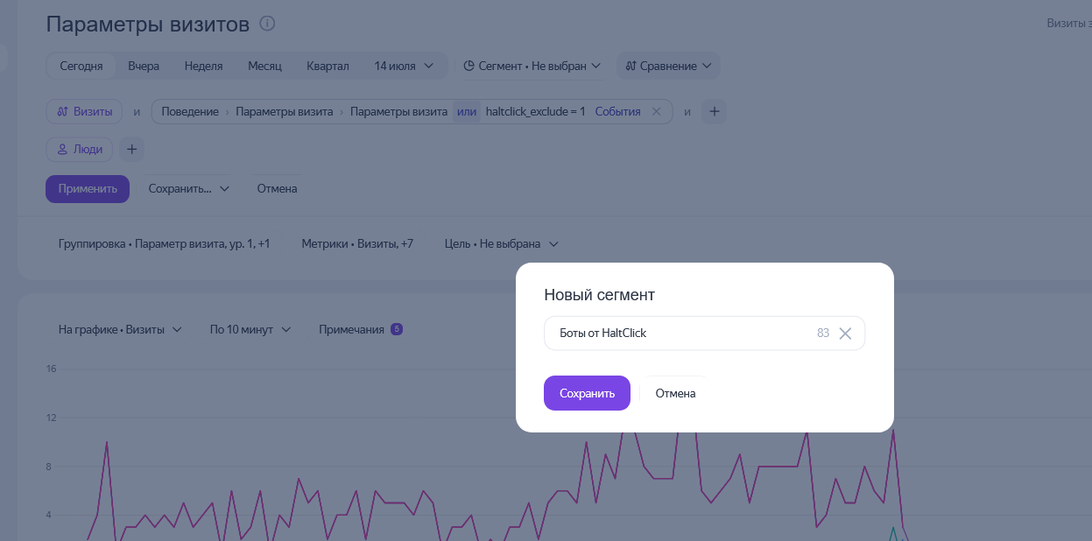1092x541 pixels.
Task: Switch period to Квартал
Action: [328, 66]
